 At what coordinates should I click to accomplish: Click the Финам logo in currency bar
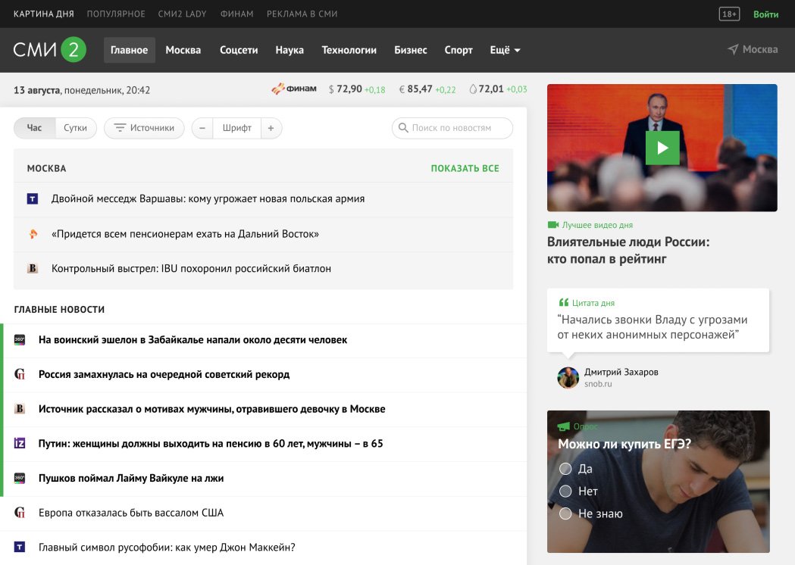[294, 89]
